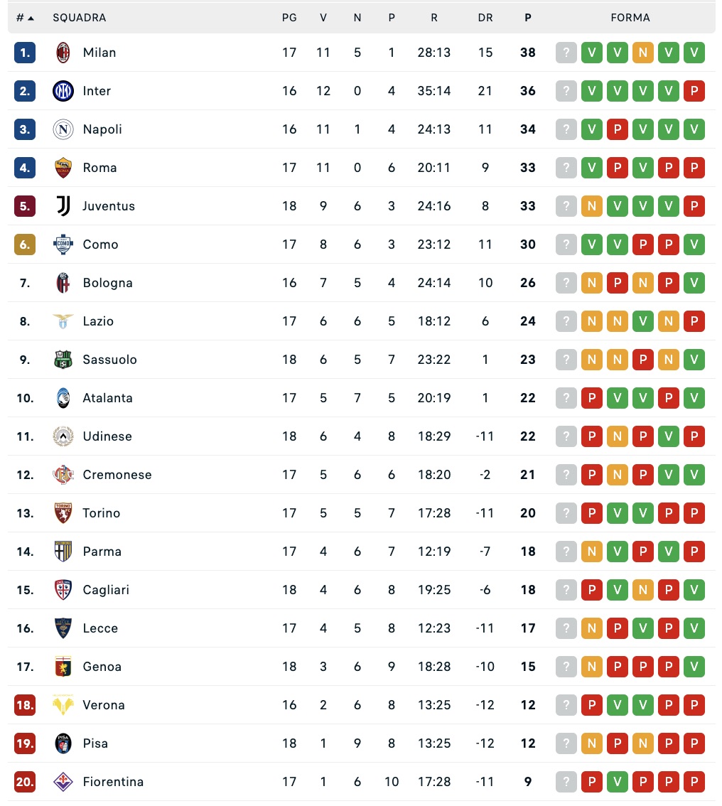
Task: Click the AC Milan club crest
Action: (x=63, y=53)
